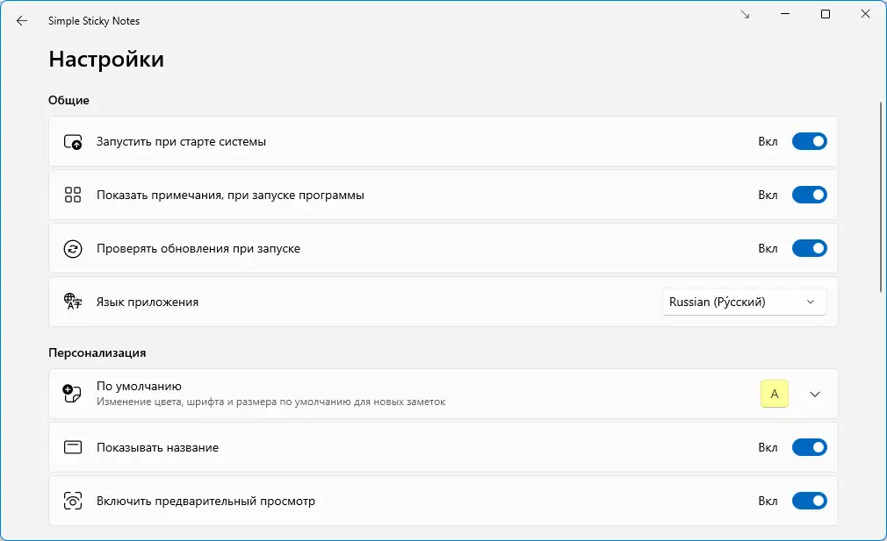
Task: Disable Запустить при старте системы toggle
Action: tap(809, 141)
